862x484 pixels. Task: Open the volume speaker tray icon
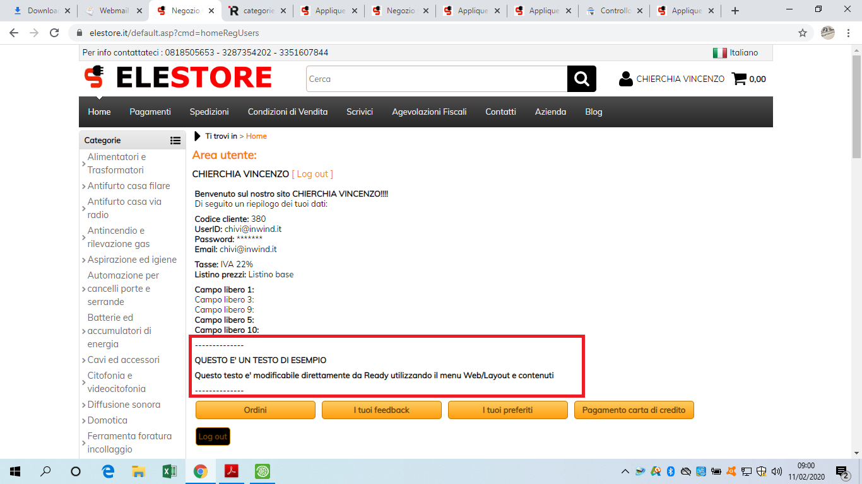coord(777,471)
